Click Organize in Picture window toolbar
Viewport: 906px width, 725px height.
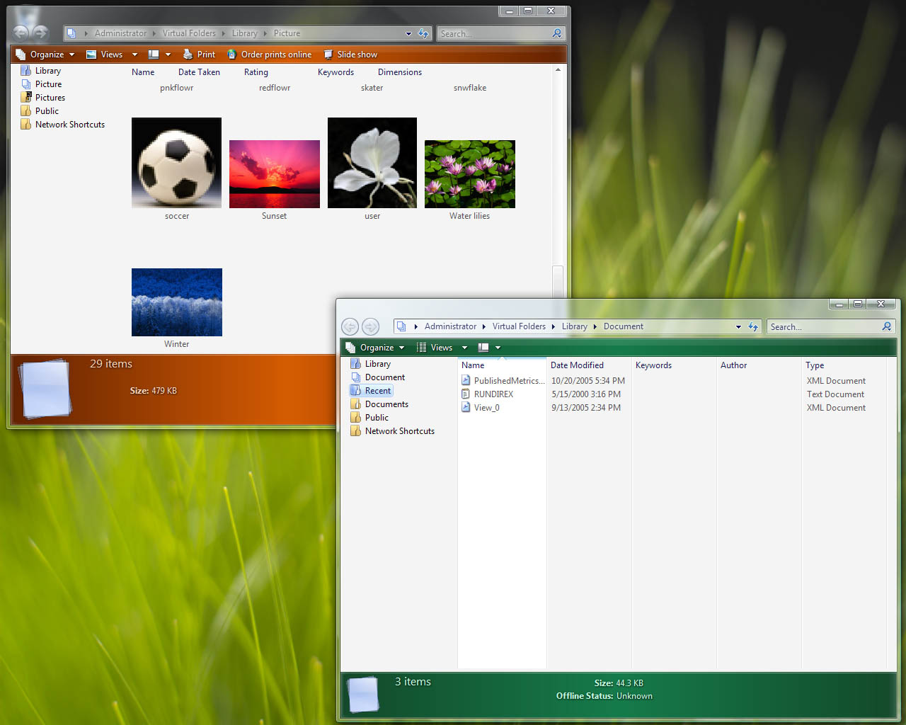(x=45, y=55)
